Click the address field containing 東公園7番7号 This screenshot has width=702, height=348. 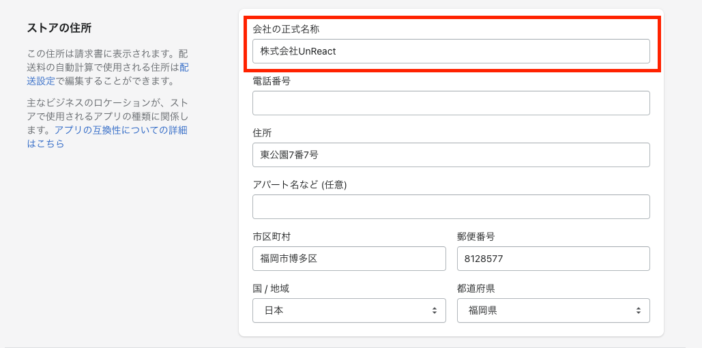point(450,155)
